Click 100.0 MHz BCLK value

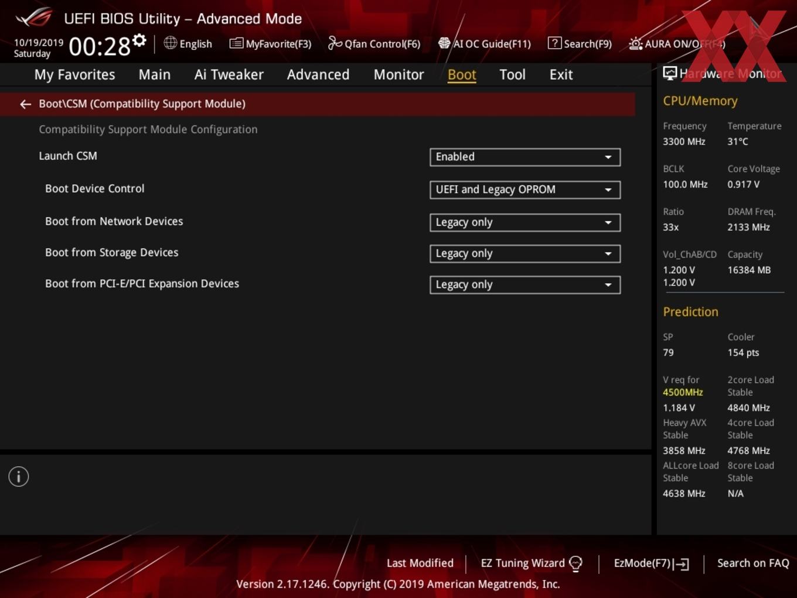(x=685, y=184)
